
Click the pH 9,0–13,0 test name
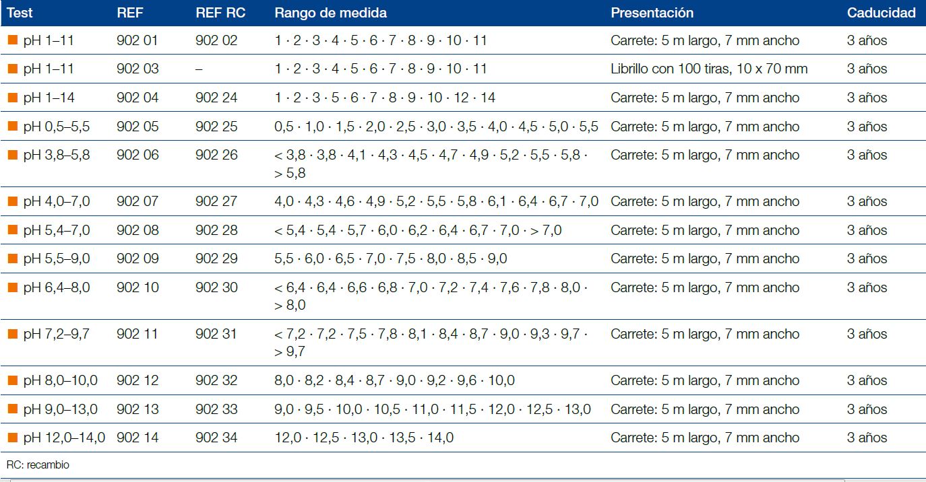(x=60, y=409)
